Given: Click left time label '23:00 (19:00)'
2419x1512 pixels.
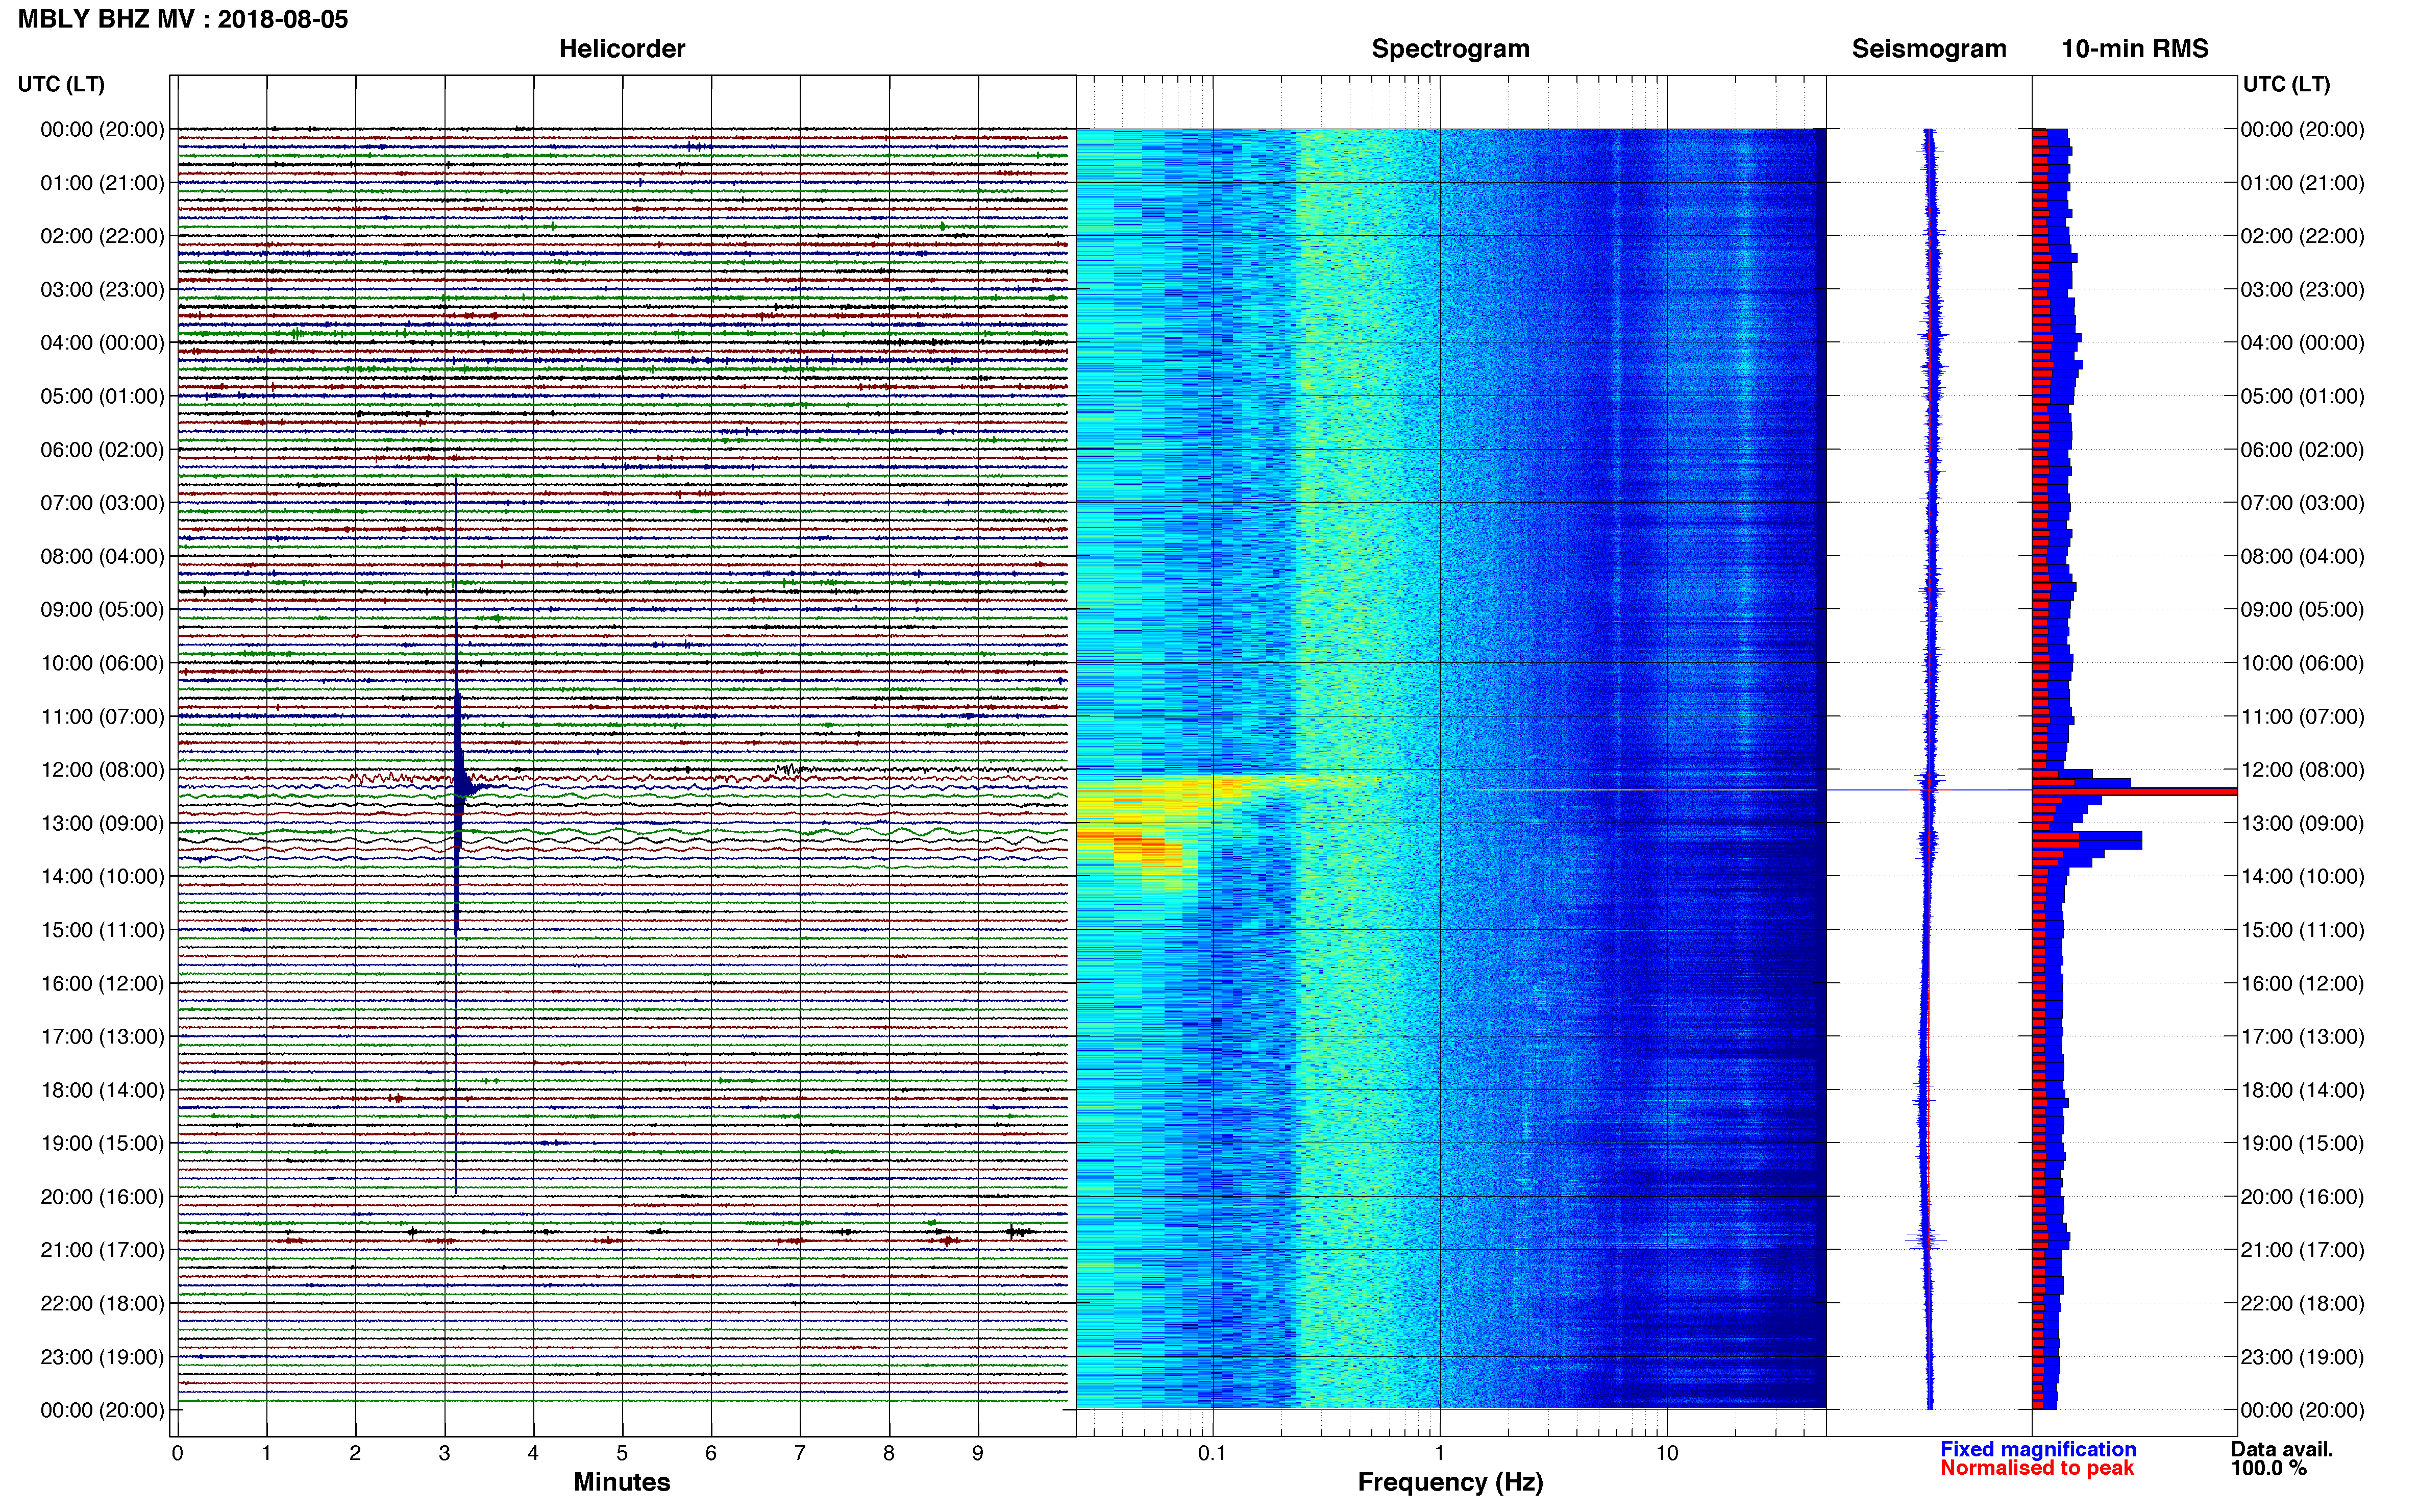Looking at the screenshot, I should 102,1357.
